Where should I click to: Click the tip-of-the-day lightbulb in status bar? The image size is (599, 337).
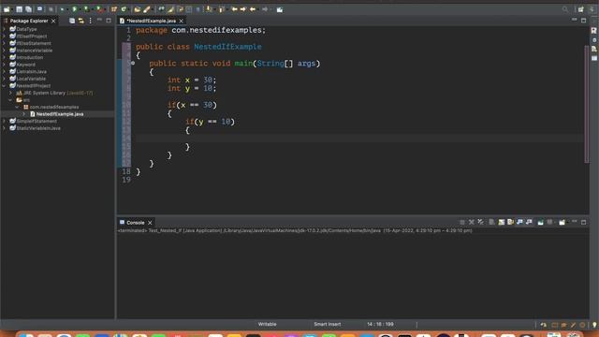594,325
